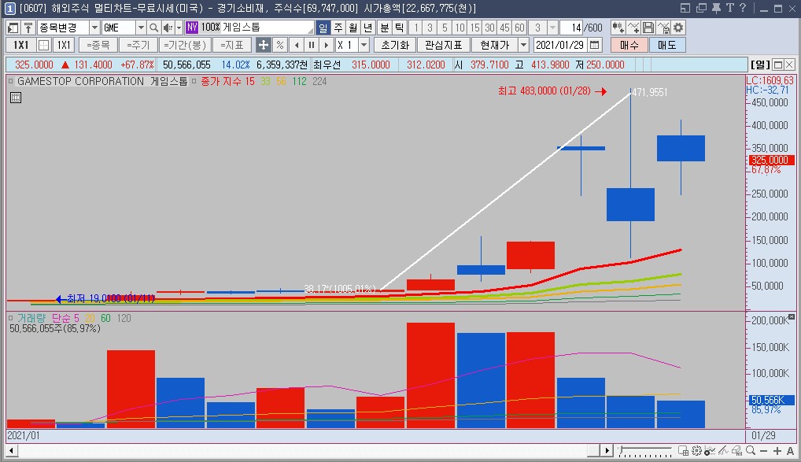Select the 분 (minute) period toggle
The width and height of the screenshot is (801, 462).
385,28
